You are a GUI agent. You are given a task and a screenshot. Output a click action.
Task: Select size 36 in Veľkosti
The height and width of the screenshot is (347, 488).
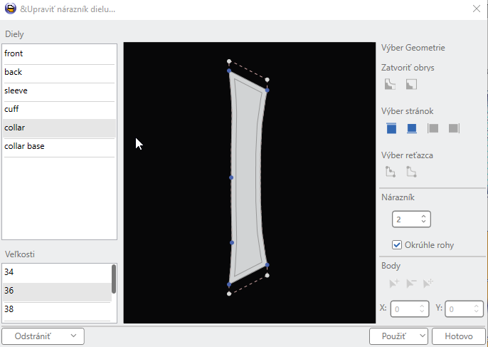pos(57,291)
